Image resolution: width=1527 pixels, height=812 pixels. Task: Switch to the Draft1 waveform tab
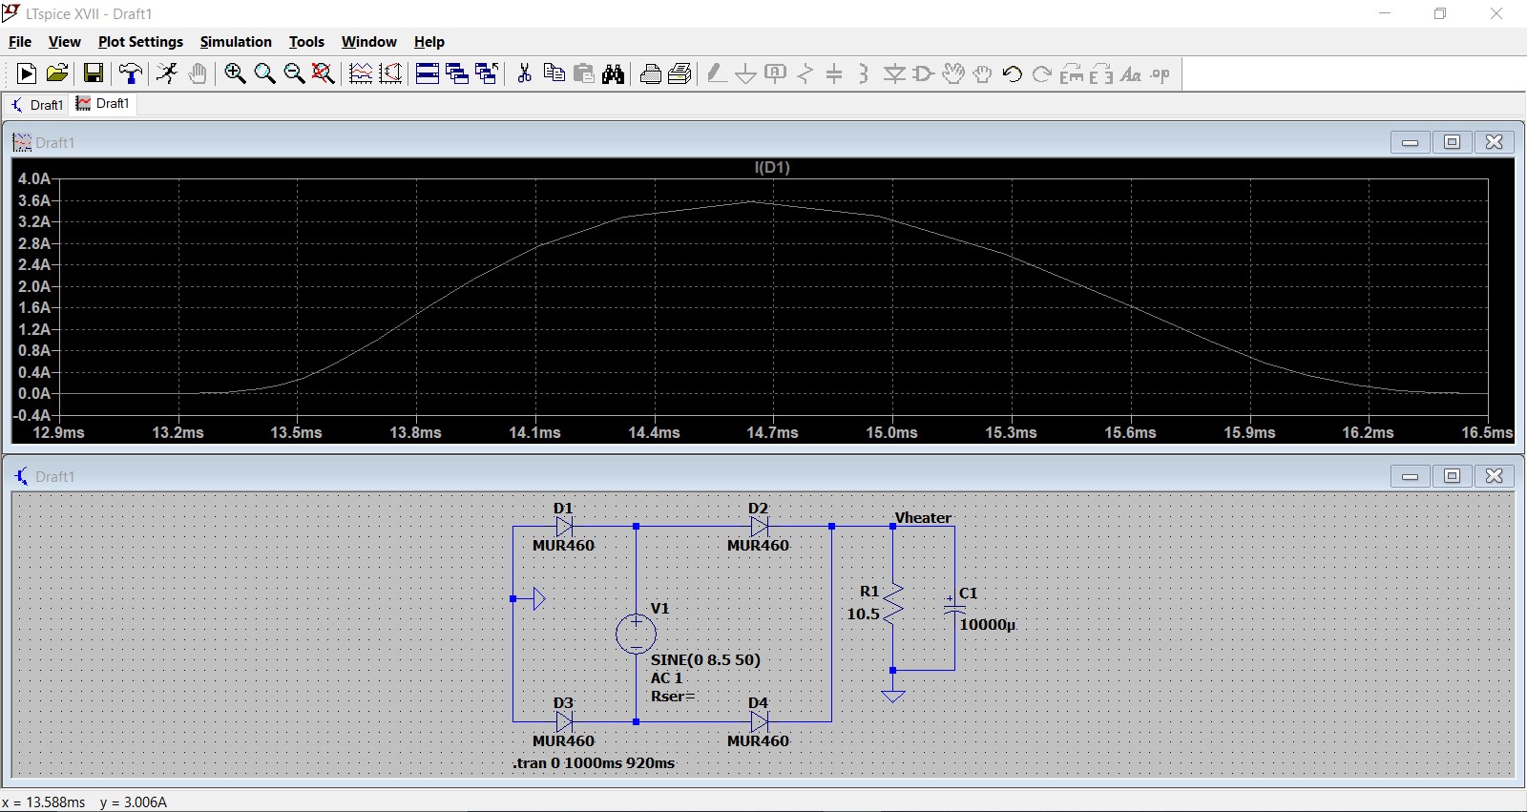[103, 103]
